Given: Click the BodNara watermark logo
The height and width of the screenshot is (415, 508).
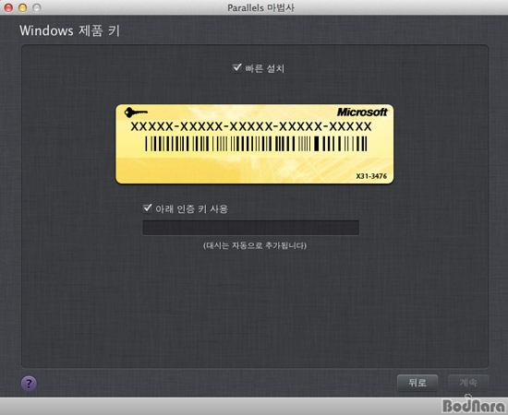Looking at the screenshot, I should pyautogui.click(x=474, y=405).
